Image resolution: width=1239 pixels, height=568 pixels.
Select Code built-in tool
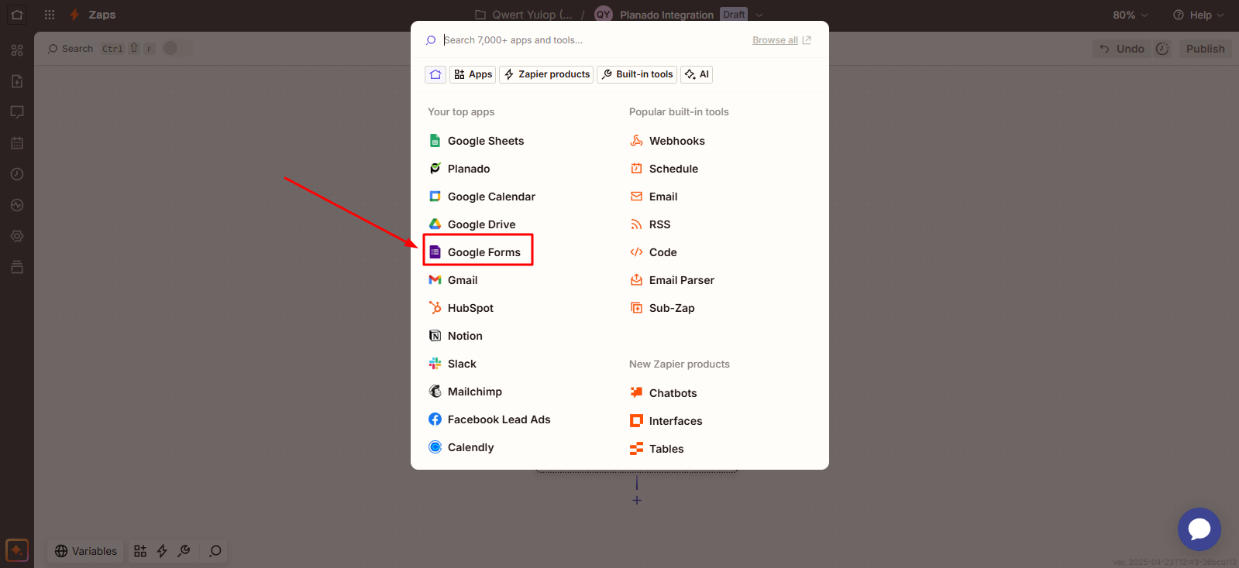tap(653, 252)
